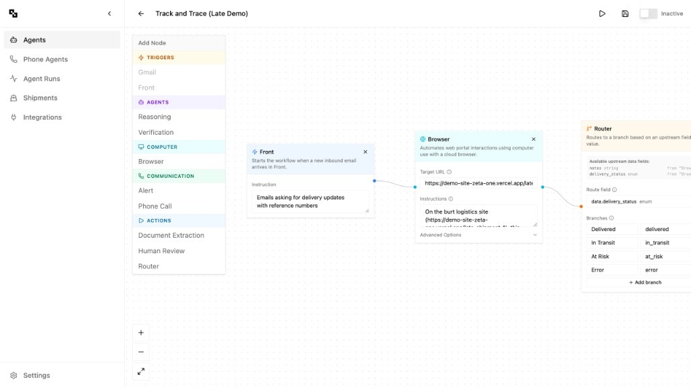
Task: Select Phone Agents in the sidebar
Action: [x=47, y=59]
